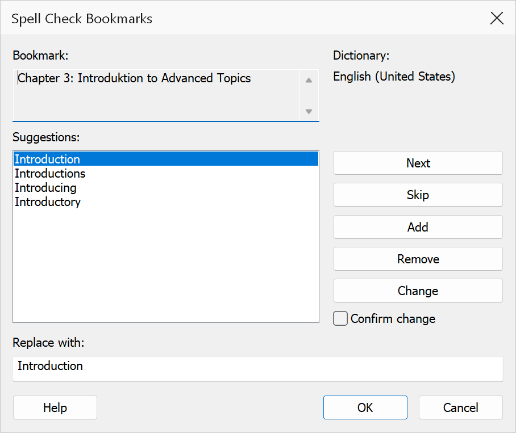
Task: Apply the correction with Change
Action: [x=418, y=291]
